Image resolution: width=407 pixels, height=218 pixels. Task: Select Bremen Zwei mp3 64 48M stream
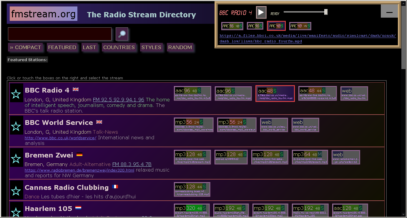click(x=310, y=157)
